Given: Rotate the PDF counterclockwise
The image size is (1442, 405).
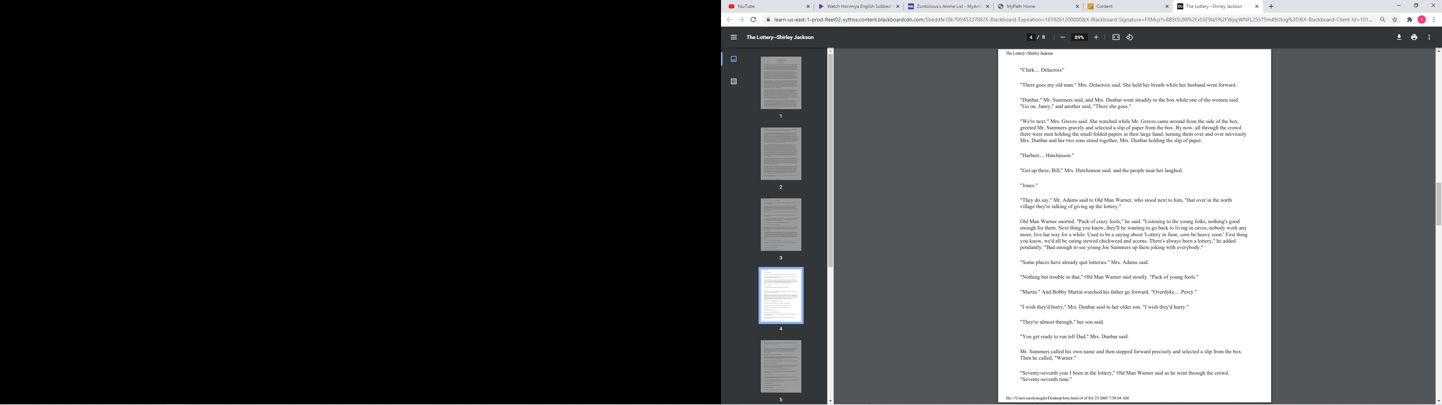Looking at the screenshot, I should 1130,37.
